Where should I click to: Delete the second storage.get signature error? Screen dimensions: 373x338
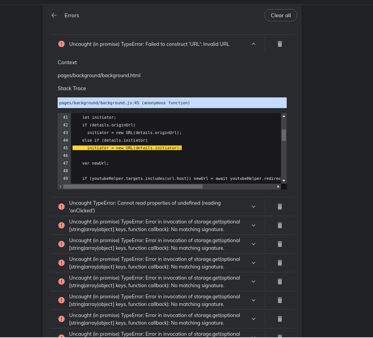click(x=280, y=244)
